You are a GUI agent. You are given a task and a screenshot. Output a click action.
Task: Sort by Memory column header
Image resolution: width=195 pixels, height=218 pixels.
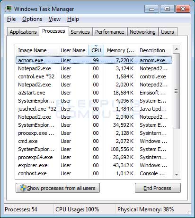[x=120, y=50]
